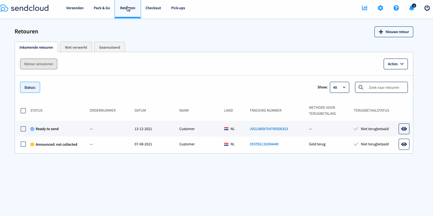View details of Announced: not collected return
The width and height of the screenshot is (433, 216).
(404, 144)
